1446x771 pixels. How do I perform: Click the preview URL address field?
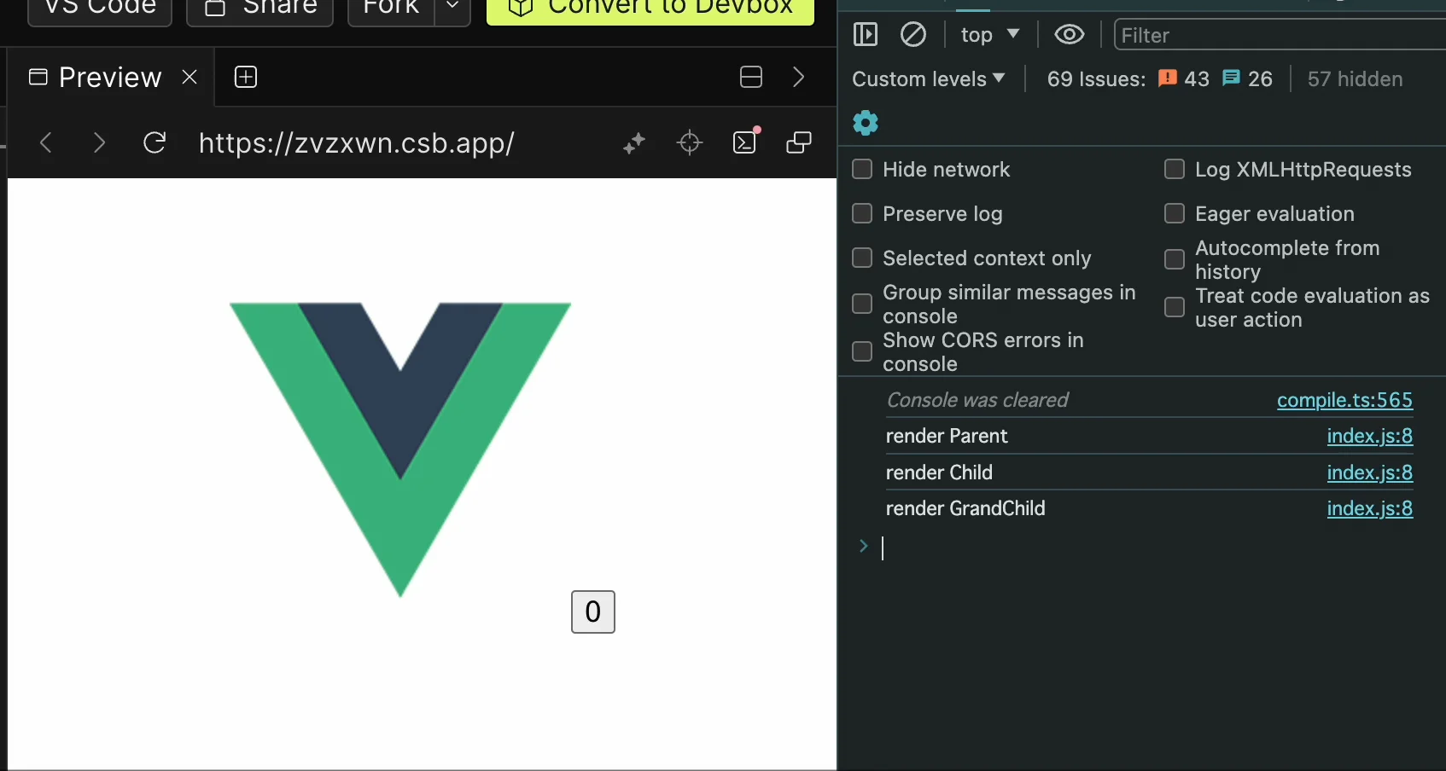tap(357, 143)
